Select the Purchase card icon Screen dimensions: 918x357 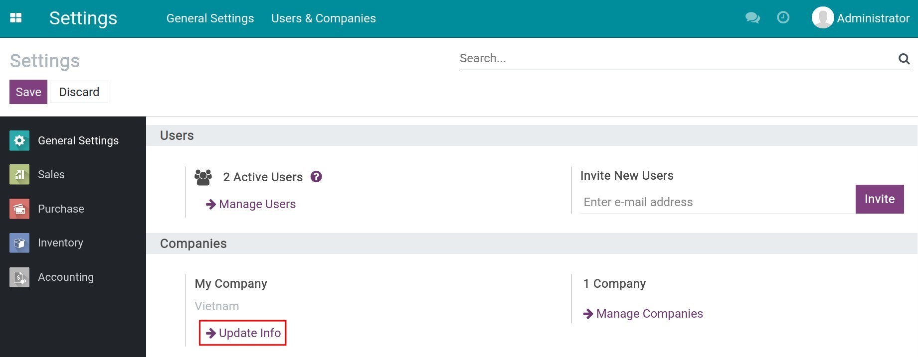(19, 209)
